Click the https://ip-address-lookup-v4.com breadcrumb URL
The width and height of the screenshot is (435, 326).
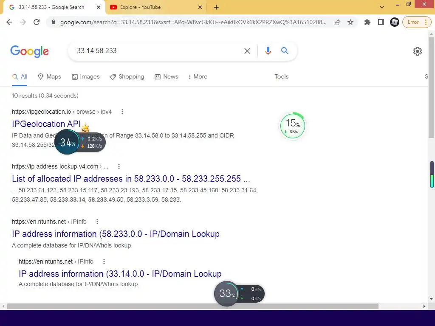(55, 166)
